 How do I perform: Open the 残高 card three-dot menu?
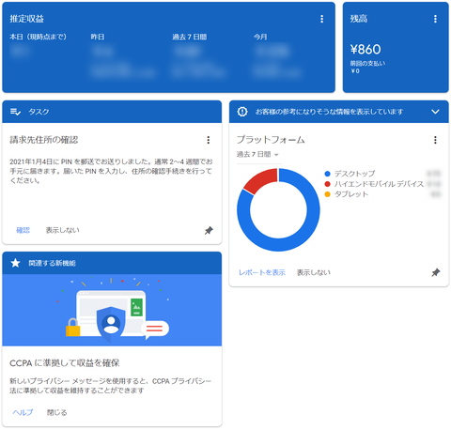point(435,19)
